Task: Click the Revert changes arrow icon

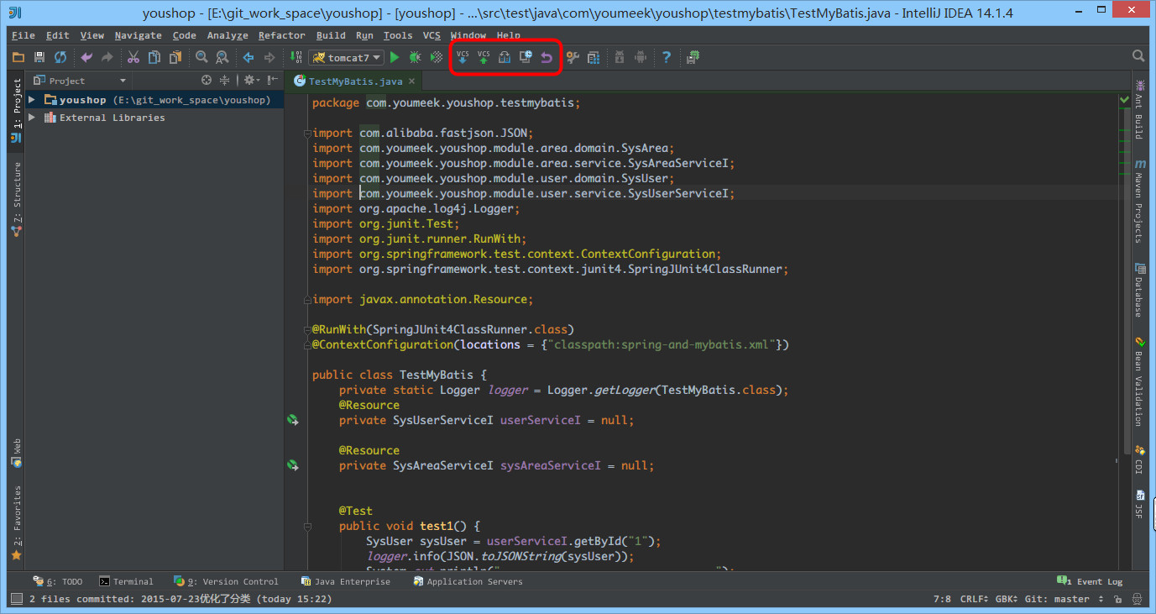Action: click(x=547, y=57)
